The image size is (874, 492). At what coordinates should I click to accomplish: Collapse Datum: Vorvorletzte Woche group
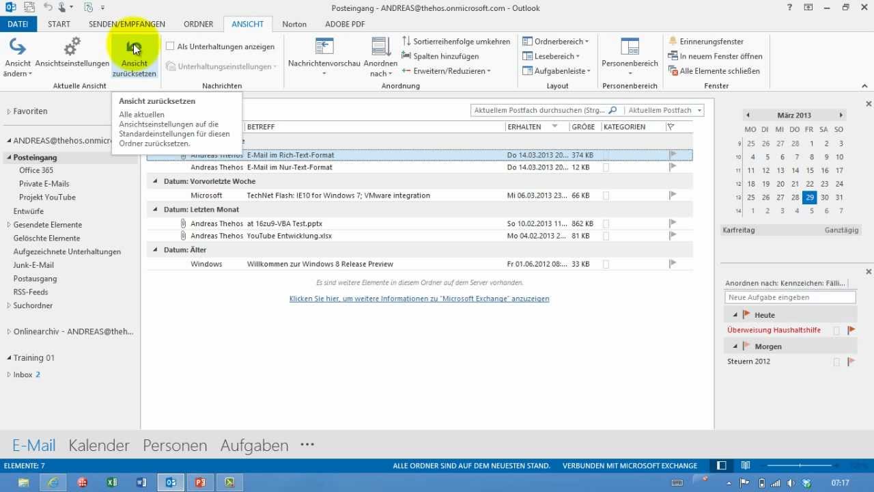pyautogui.click(x=155, y=182)
